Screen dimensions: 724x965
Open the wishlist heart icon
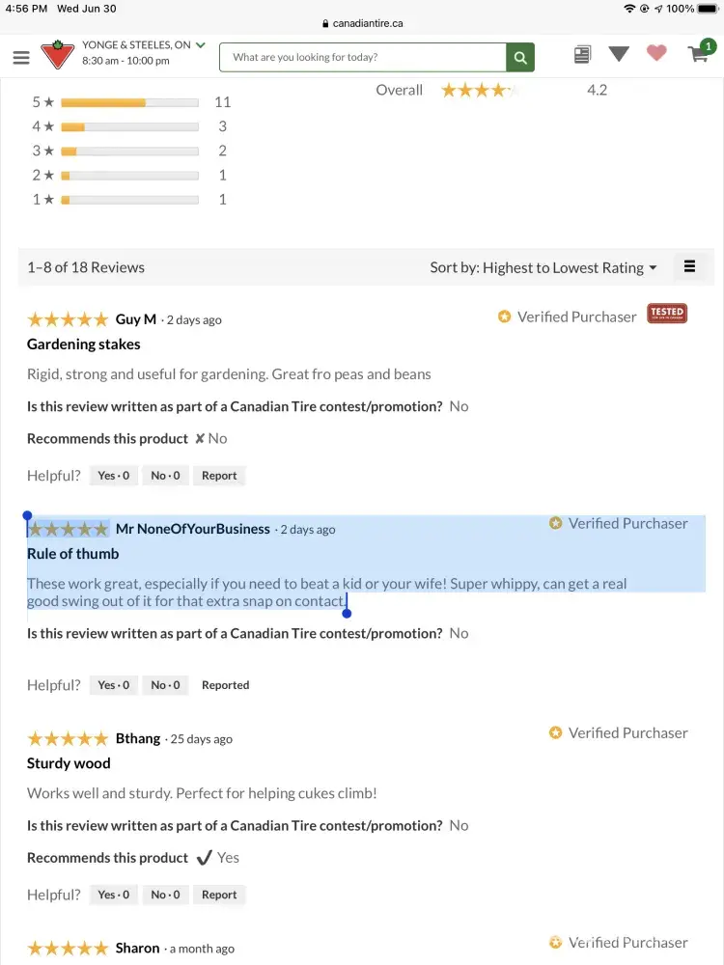[656, 53]
